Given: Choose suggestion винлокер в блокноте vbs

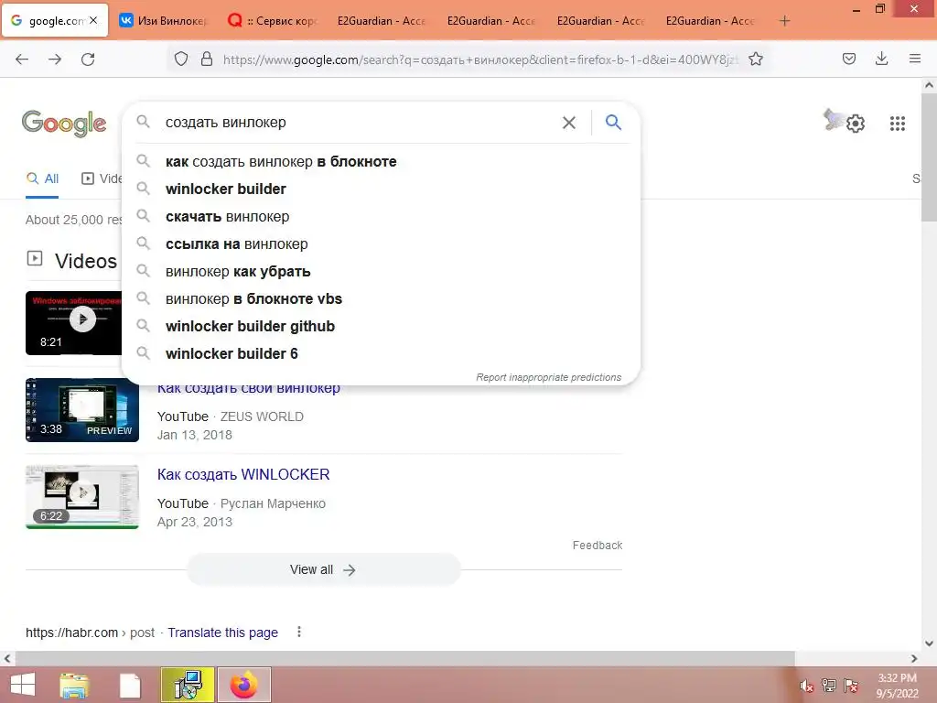Looking at the screenshot, I should tap(381, 299).
